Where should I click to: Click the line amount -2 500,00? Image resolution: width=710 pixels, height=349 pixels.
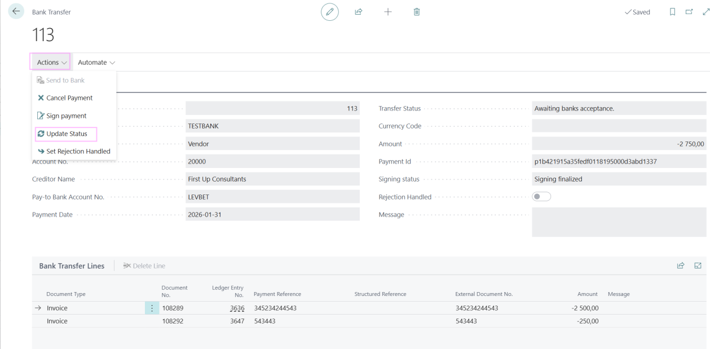pos(584,308)
